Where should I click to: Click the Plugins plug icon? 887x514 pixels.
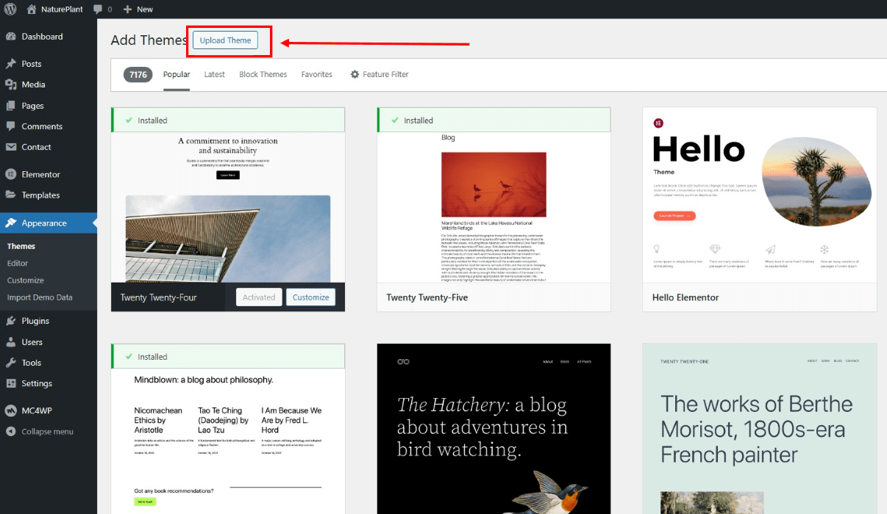(x=11, y=321)
